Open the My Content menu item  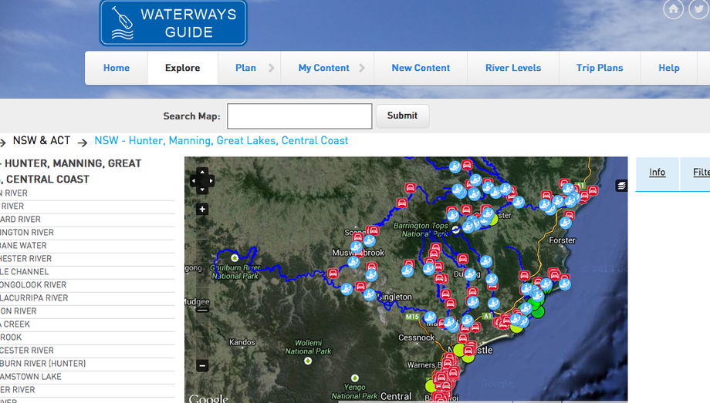324,68
